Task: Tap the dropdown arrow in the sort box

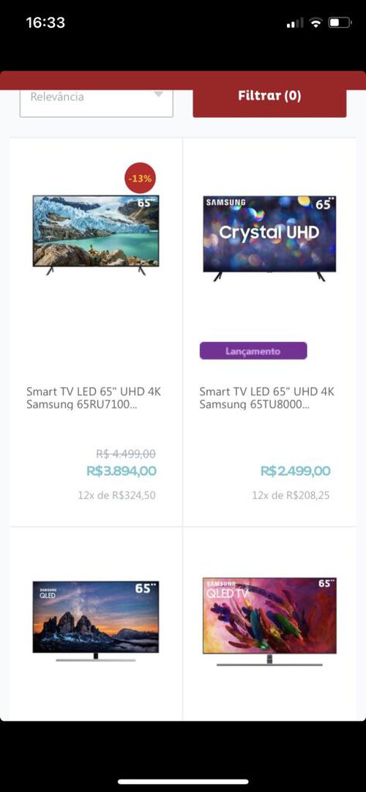Action: click(x=159, y=94)
